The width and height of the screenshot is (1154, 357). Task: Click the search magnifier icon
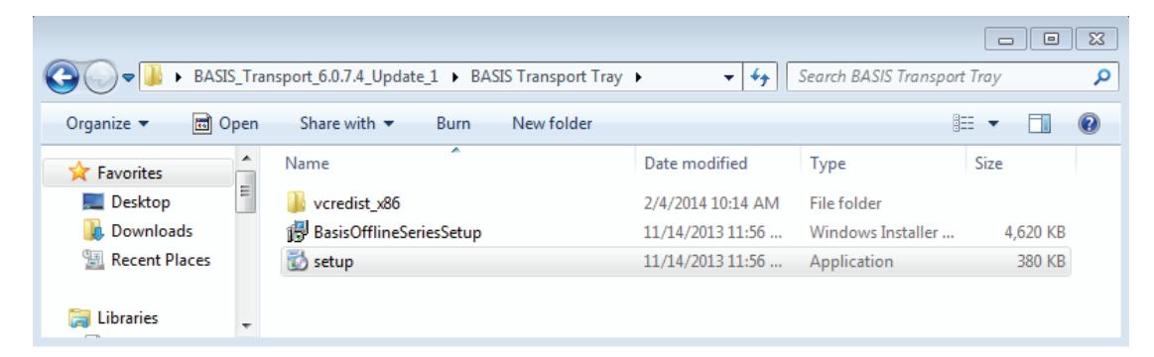[1101, 76]
